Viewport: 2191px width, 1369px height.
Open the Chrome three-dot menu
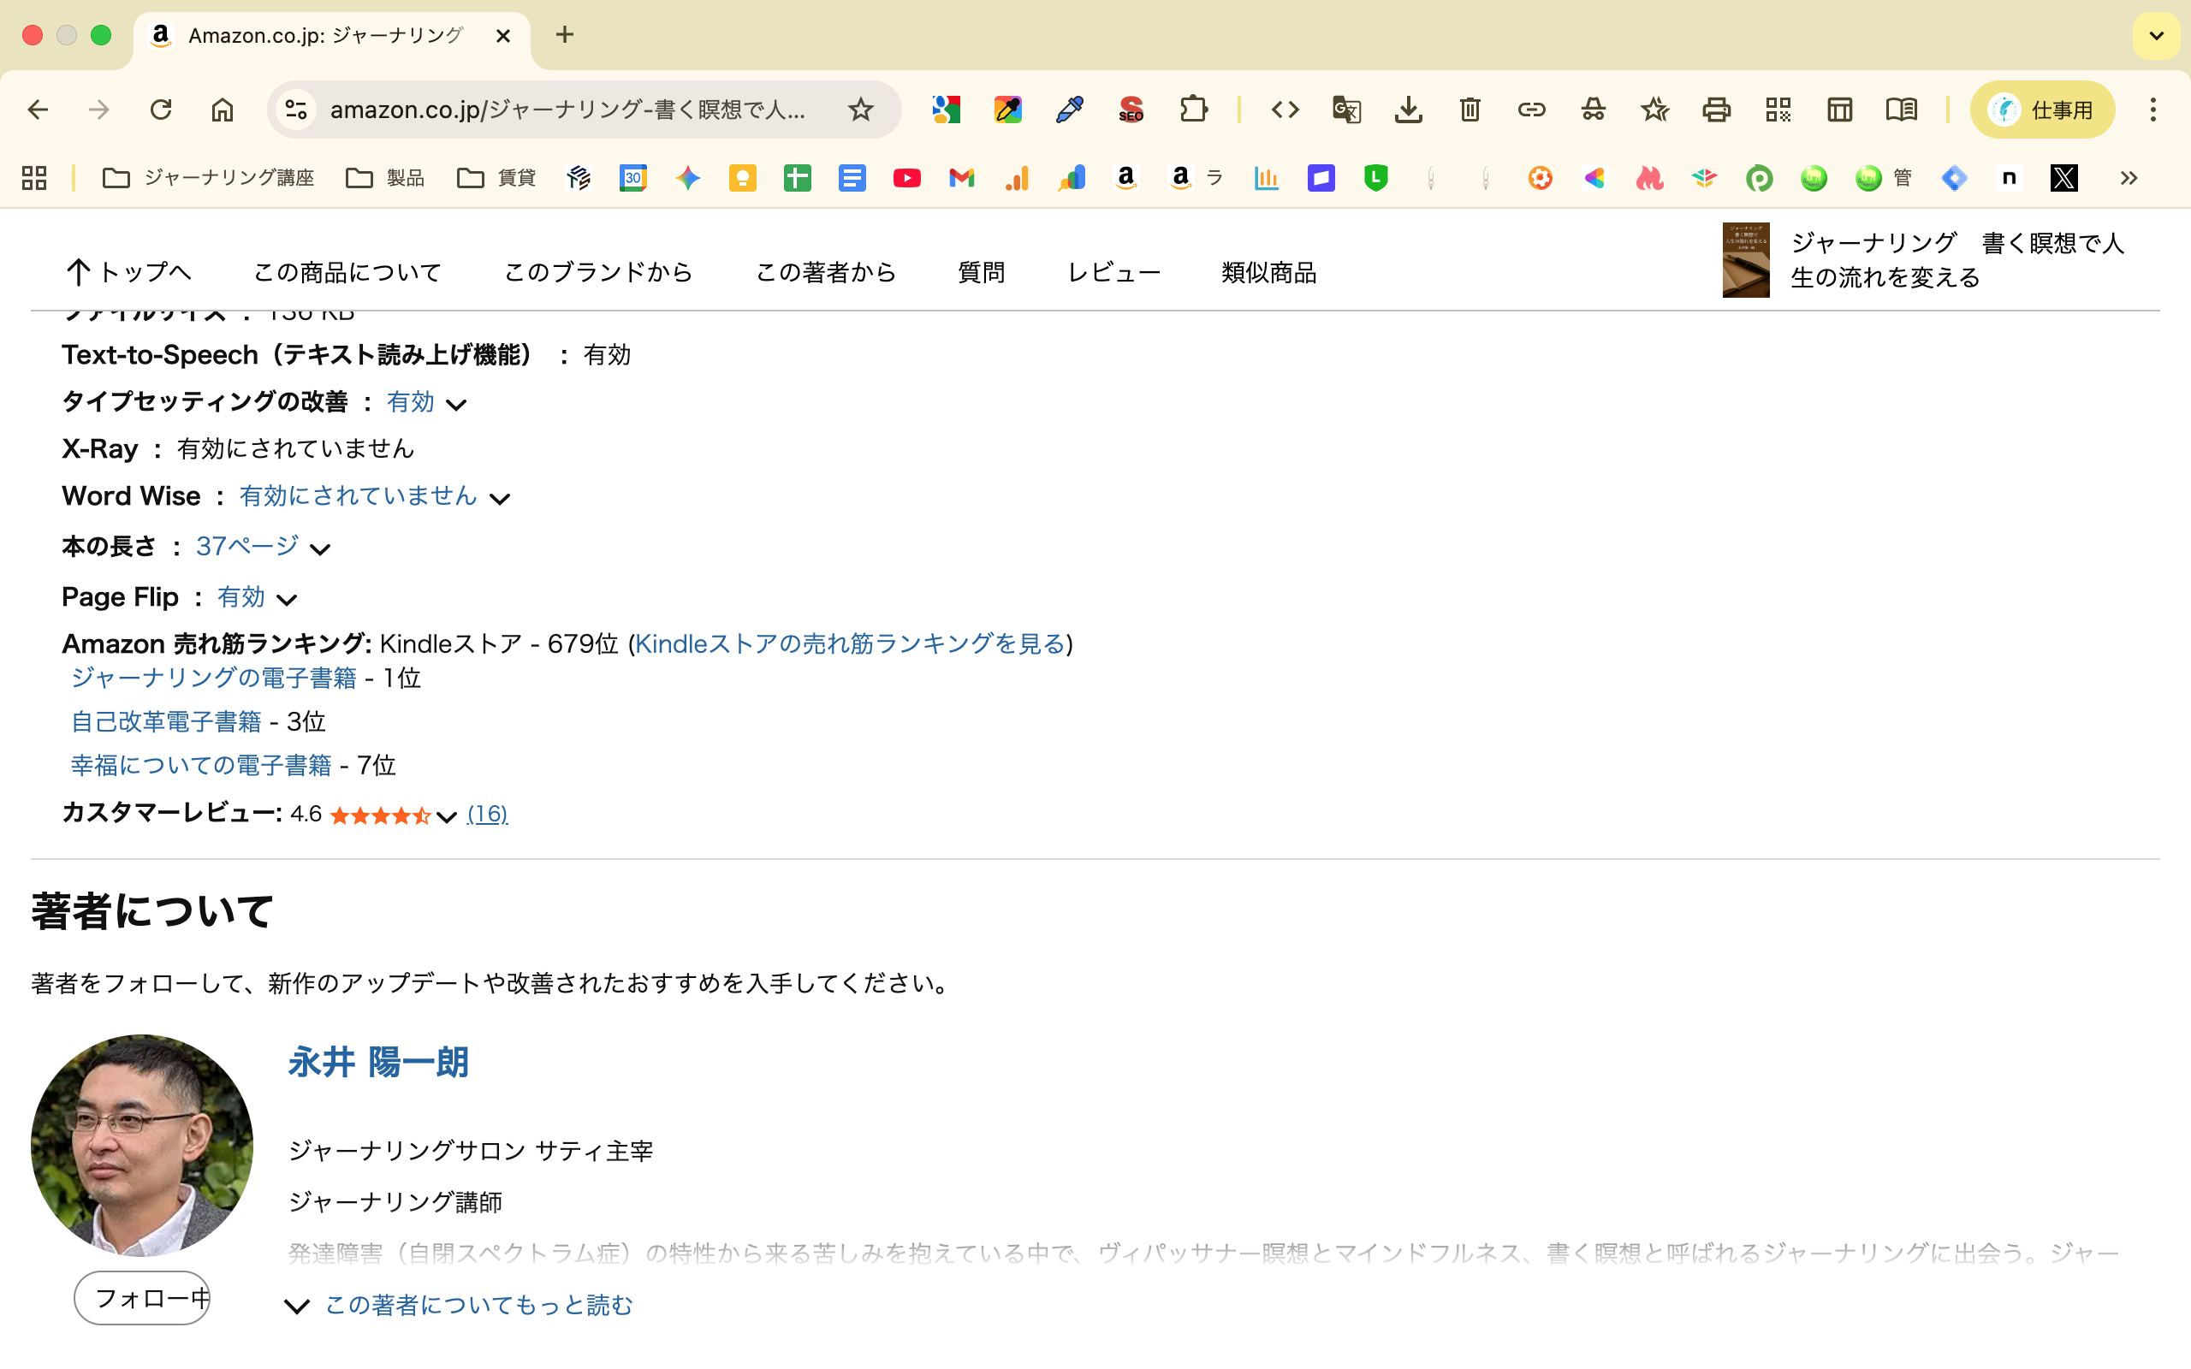pyautogui.click(x=2153, y=110)
